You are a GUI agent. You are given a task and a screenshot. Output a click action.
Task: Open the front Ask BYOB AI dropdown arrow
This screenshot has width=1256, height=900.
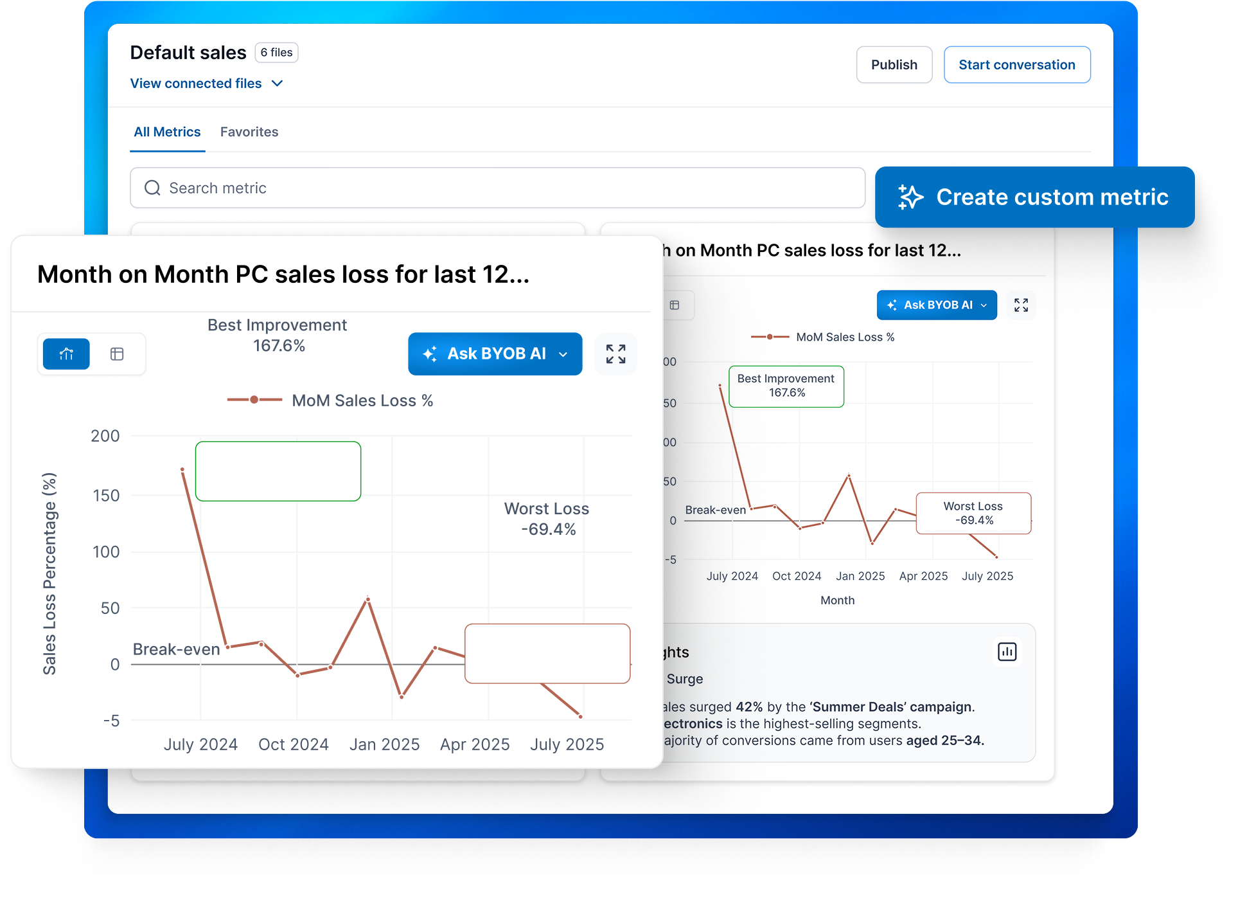[x=563, y=354]
